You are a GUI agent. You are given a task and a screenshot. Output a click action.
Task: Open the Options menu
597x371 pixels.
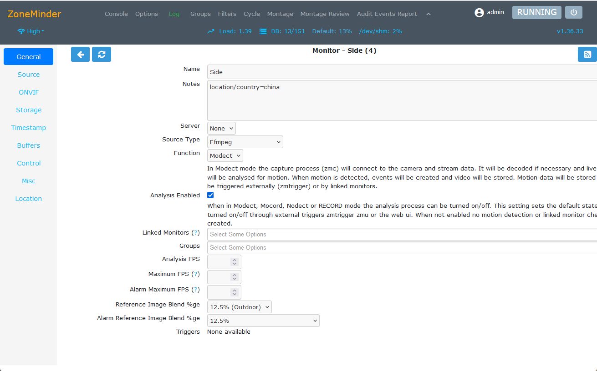pyautogui.click(x=147, y=14)
